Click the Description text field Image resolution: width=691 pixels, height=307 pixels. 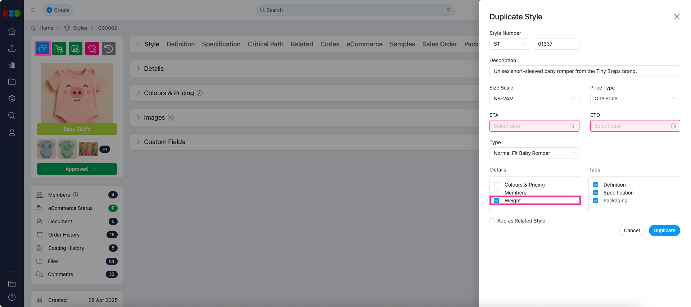(x=584, y=71)
